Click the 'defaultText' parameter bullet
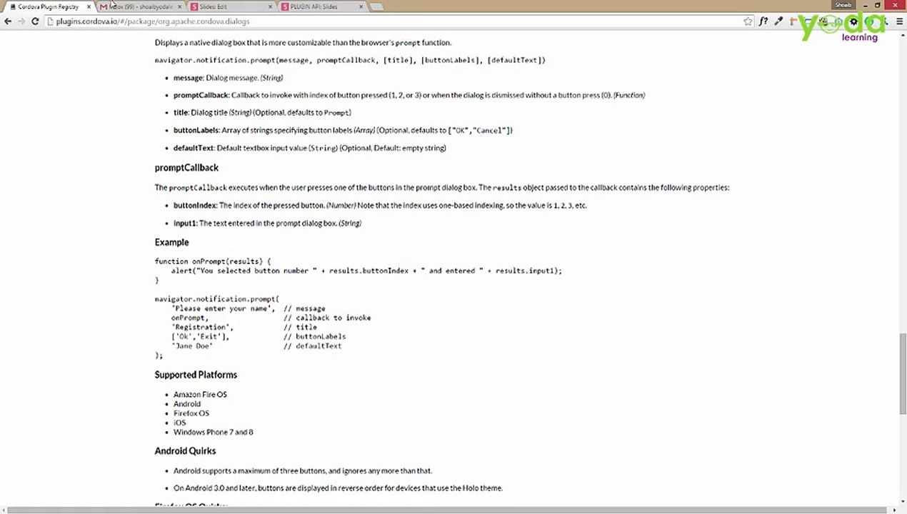The width and height of the screenshot is (907, 514). pyautogui.click(x=309, y=148)
